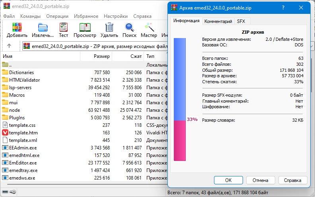This screenshot has height=197, width=315.
Task: Go up one folder with the arrow
Action: point(9,46)
